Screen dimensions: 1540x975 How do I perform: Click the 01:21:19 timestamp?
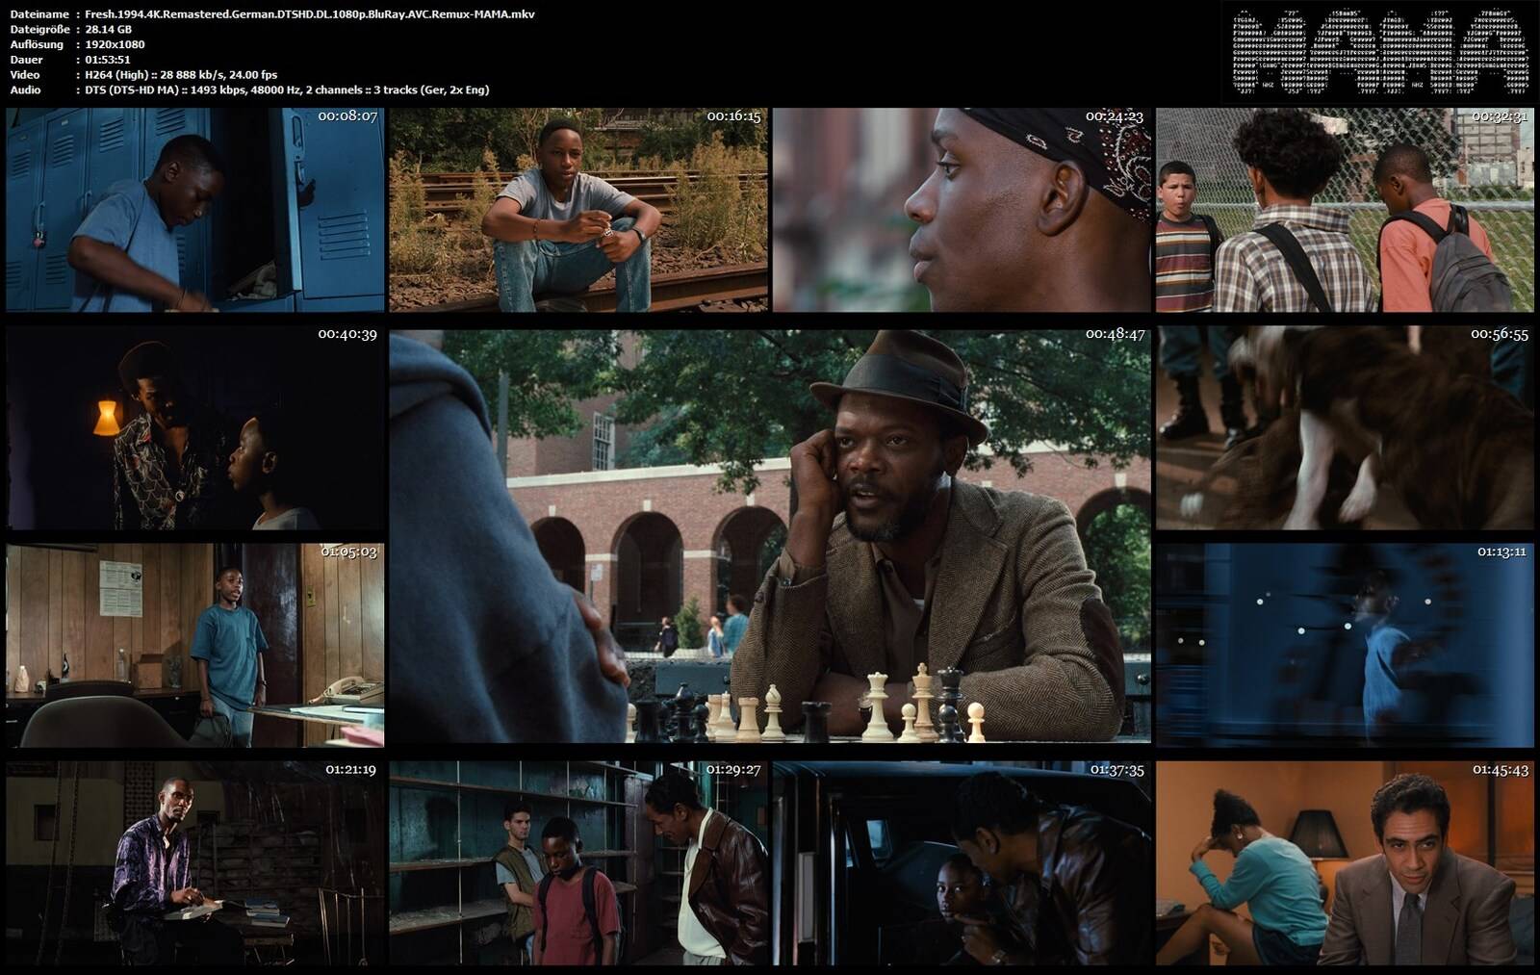pyautogui.click(x=350, y=769)
